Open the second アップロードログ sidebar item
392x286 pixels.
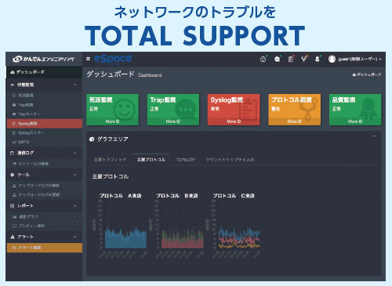click(x=44, y=195)
